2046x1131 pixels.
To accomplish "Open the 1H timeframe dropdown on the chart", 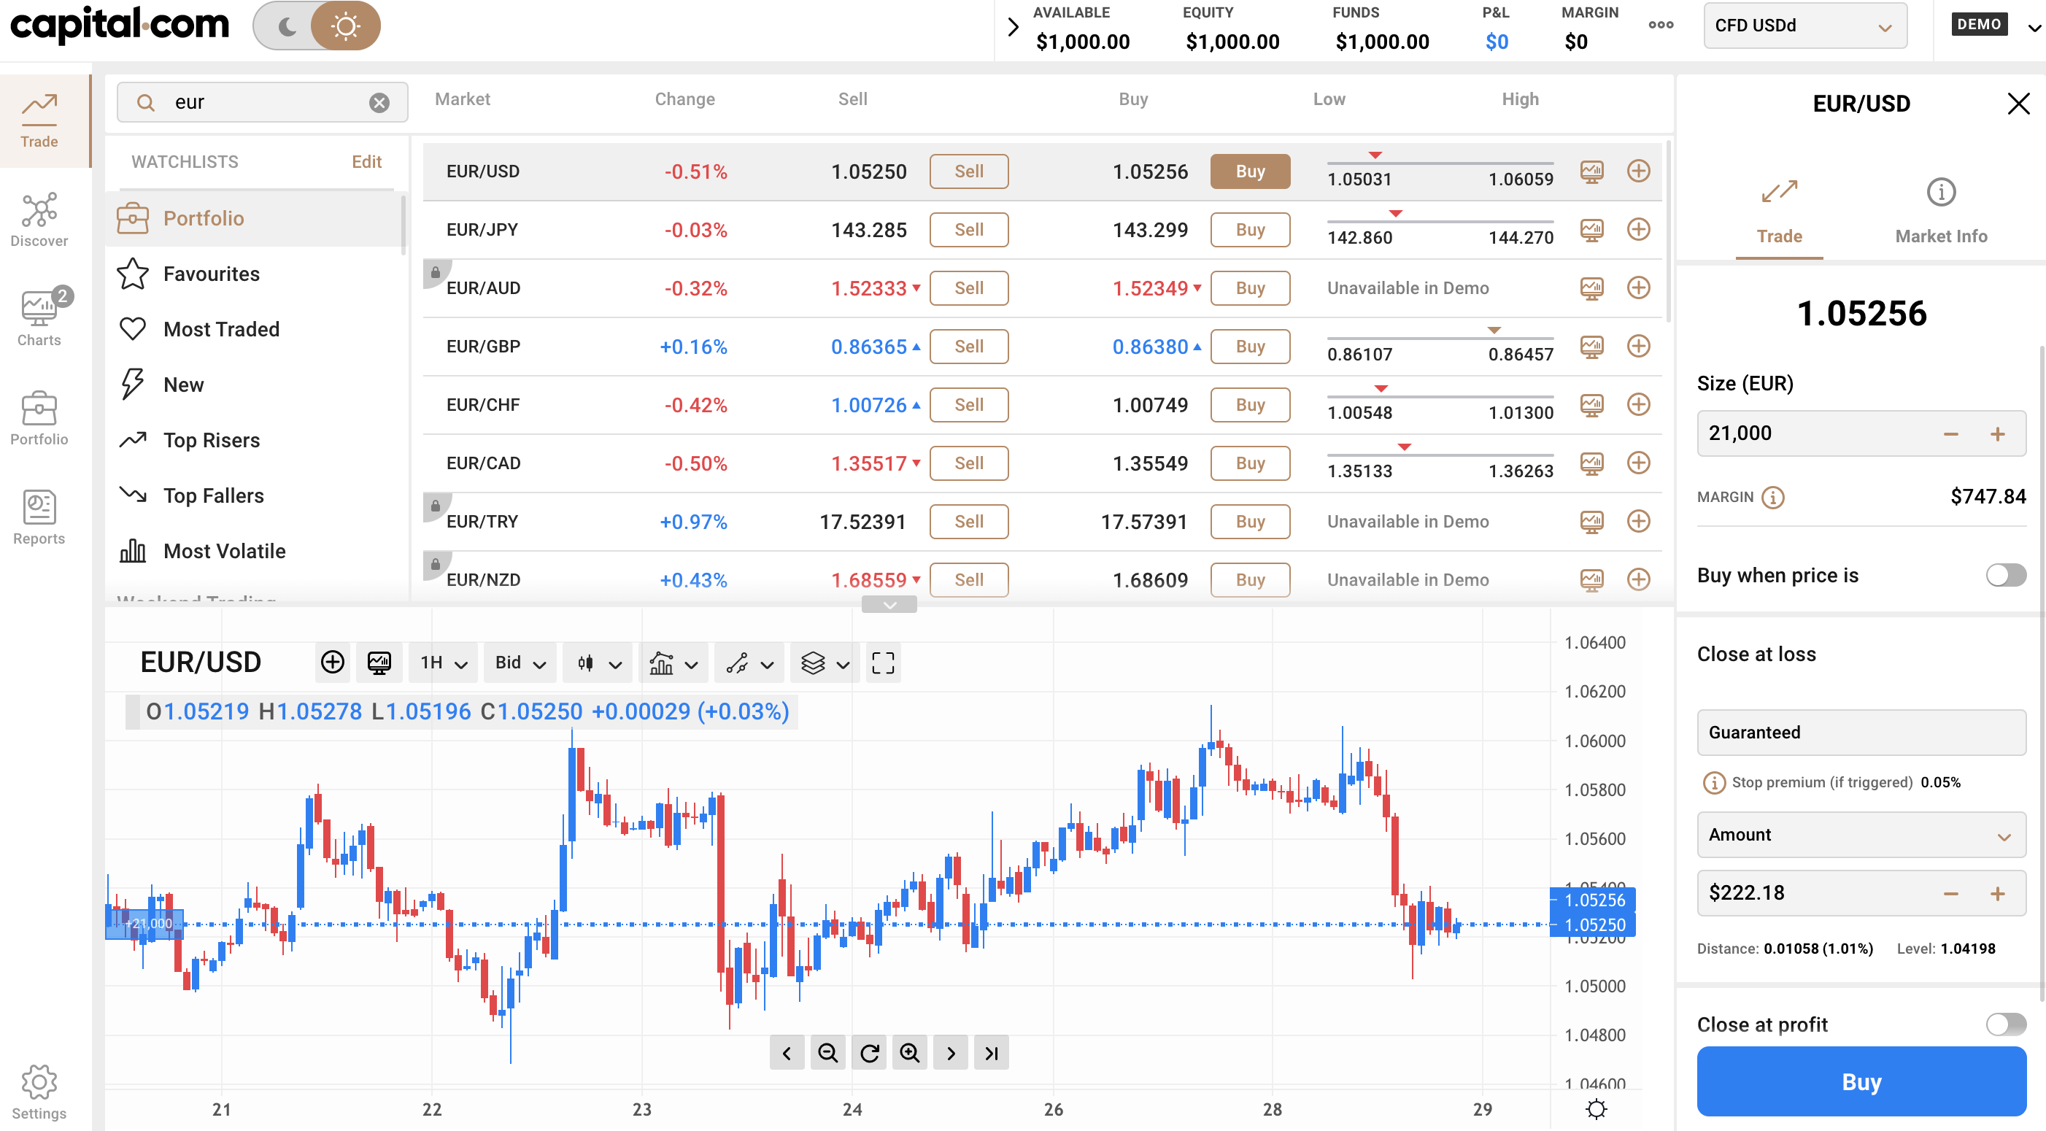I will pyautogui.click(x=441, y=663).
